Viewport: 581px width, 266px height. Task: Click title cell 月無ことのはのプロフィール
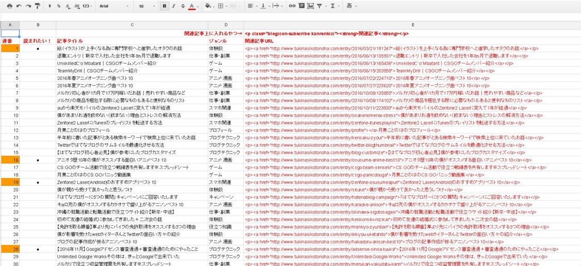(132, 130)
